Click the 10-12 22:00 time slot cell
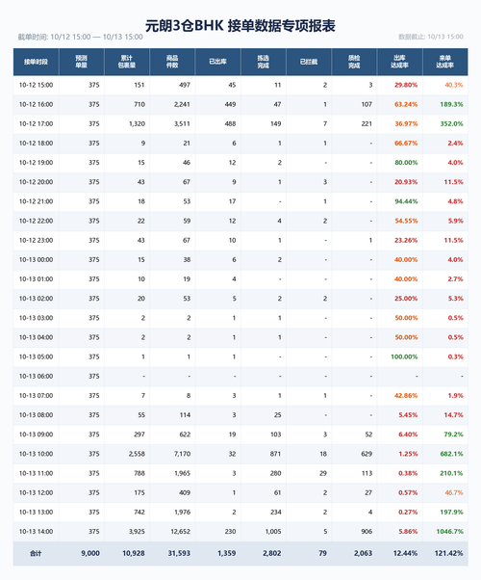481x580 pixels. (36, 221)
